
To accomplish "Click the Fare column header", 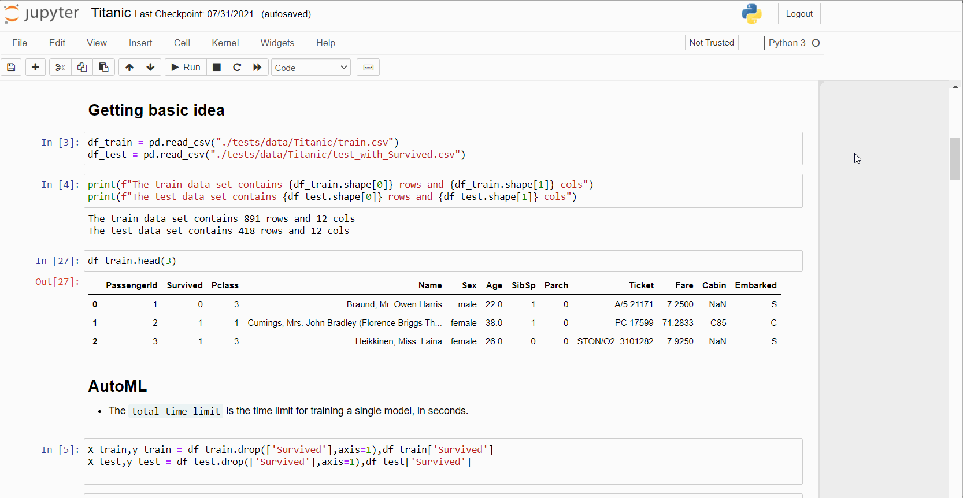I will pyautogui.click(x=684, y=285).
